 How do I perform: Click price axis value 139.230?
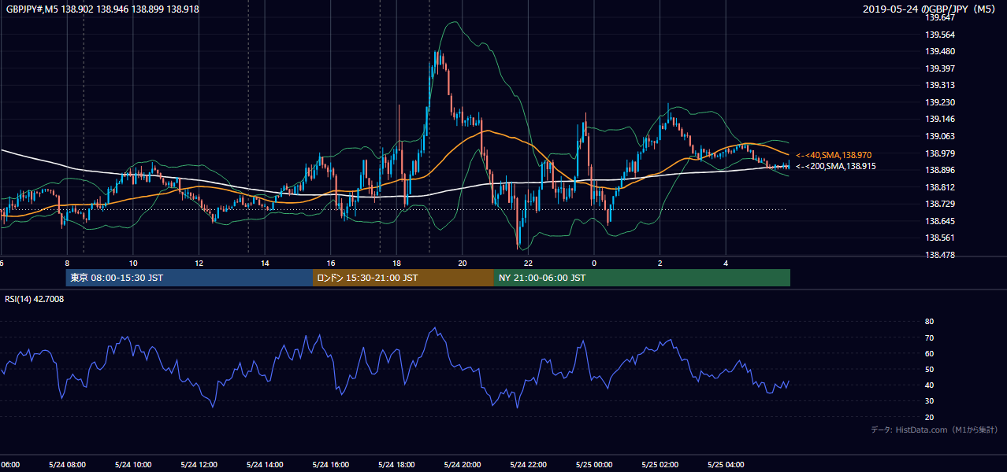pos(939,102)
